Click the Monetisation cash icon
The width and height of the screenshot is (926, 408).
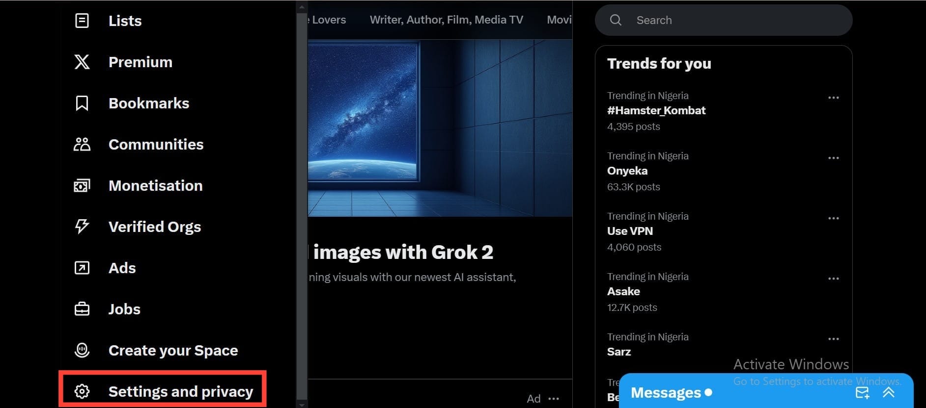pos(82,186)
